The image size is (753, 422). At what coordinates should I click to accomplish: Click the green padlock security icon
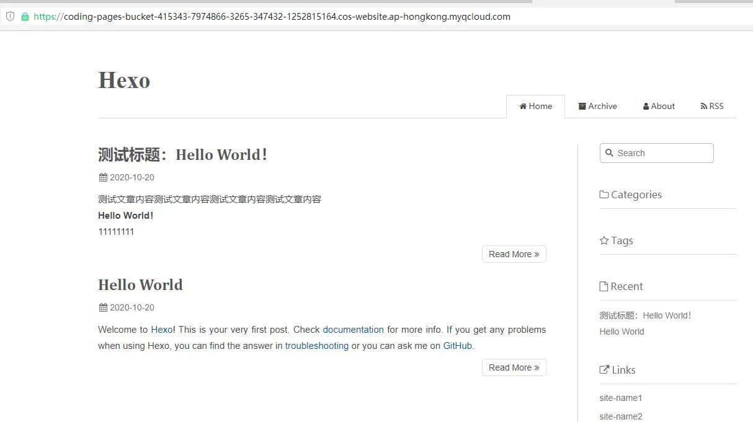coord(25,17)
